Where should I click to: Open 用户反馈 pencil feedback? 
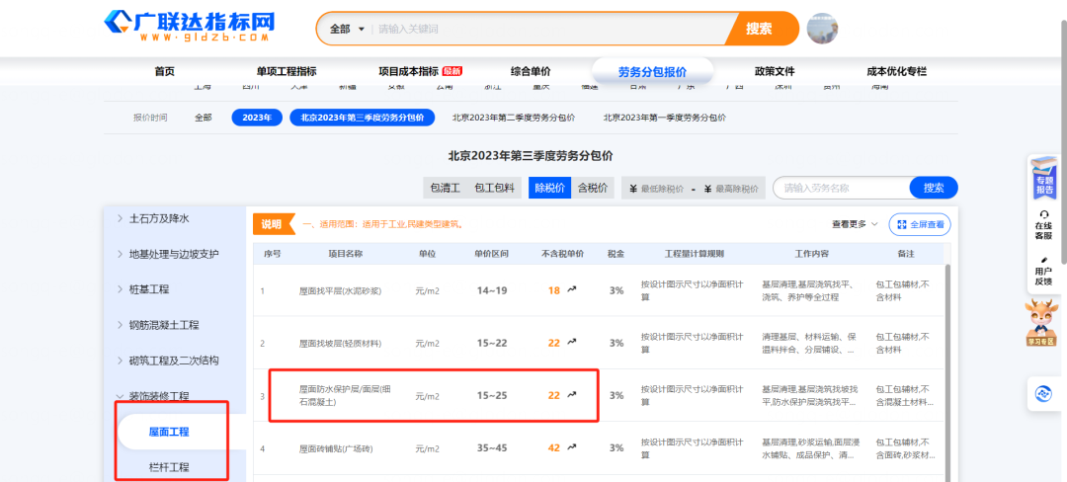(x=1044, y=271)
